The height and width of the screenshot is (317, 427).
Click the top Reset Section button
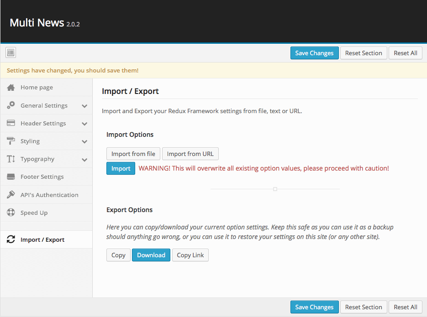[x=364, y=53]
